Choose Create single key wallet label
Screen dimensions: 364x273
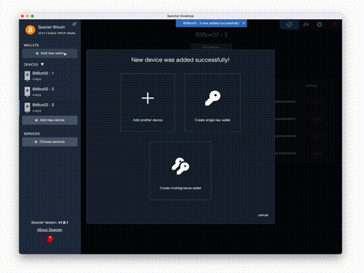[212, 120]
